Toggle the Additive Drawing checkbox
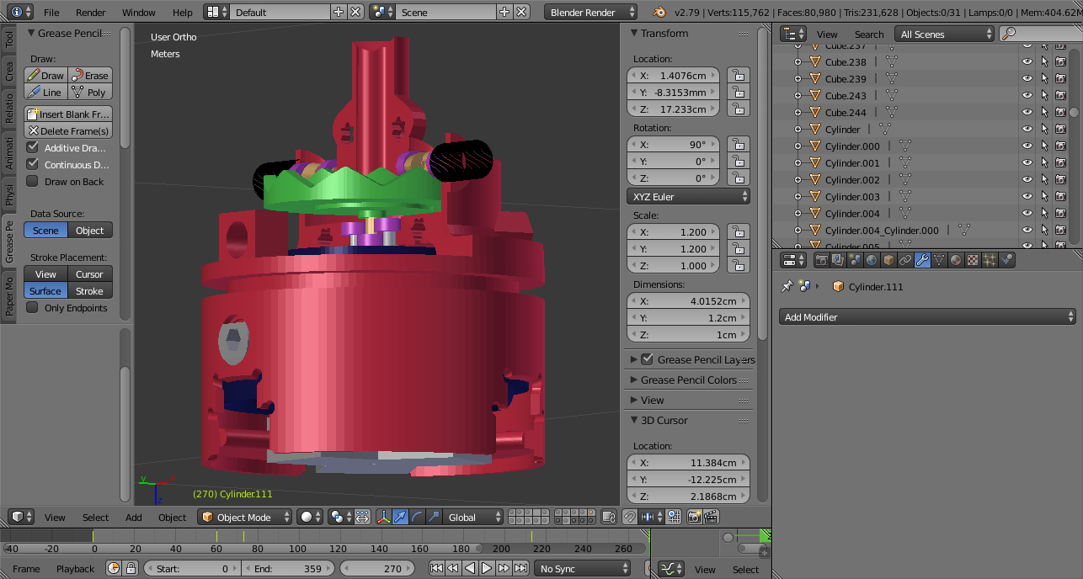Viewport: 1083px width, 579px height. click(33, 147)
